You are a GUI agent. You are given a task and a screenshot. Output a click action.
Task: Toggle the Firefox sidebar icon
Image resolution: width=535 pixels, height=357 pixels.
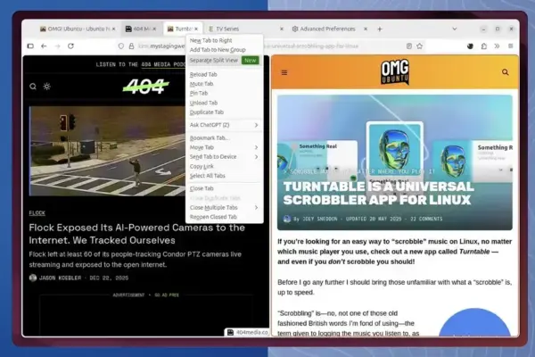(x=30, y=46)
